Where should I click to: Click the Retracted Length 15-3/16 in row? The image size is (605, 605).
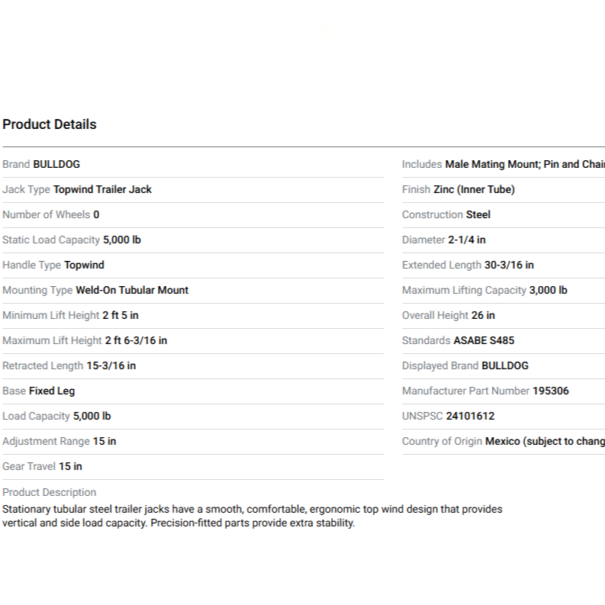pos(69,365)
